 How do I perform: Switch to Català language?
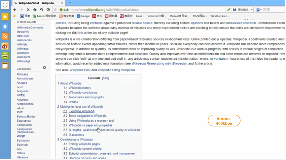[21, 153]
